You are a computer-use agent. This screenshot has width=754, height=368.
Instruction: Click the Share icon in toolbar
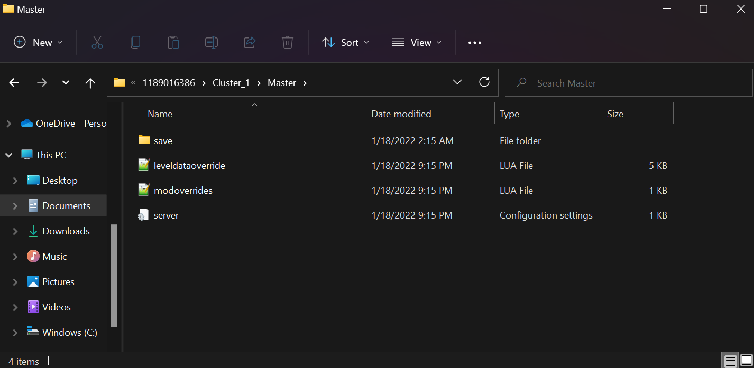coord(250,43)
